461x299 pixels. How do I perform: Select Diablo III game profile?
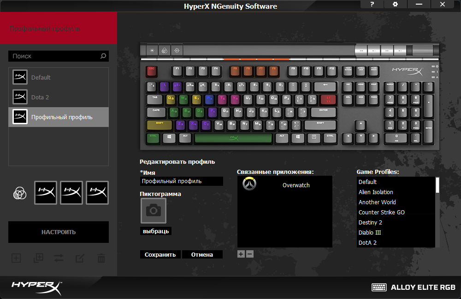coord(396,232)
